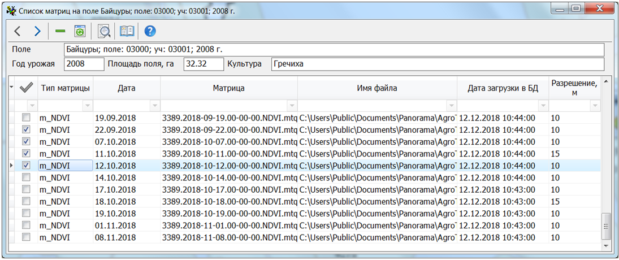Click the vertical scrollbar thumb of the table
The image size is (619, 260).
[x=607, y=227]
